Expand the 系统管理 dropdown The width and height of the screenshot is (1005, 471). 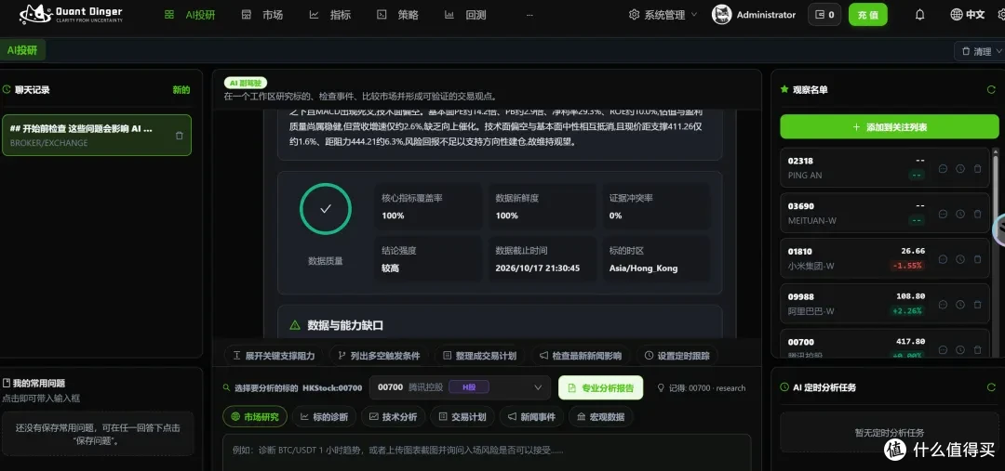pyautogui.click(x=663, y=15)
